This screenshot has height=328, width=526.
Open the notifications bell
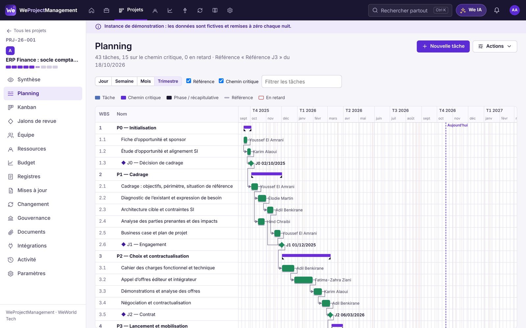(497, 10)
